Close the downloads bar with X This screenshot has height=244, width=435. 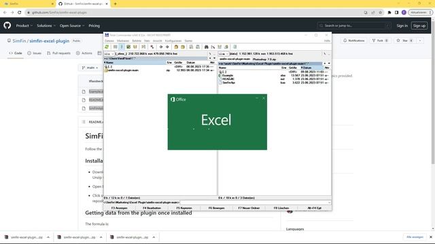point(431,237)
